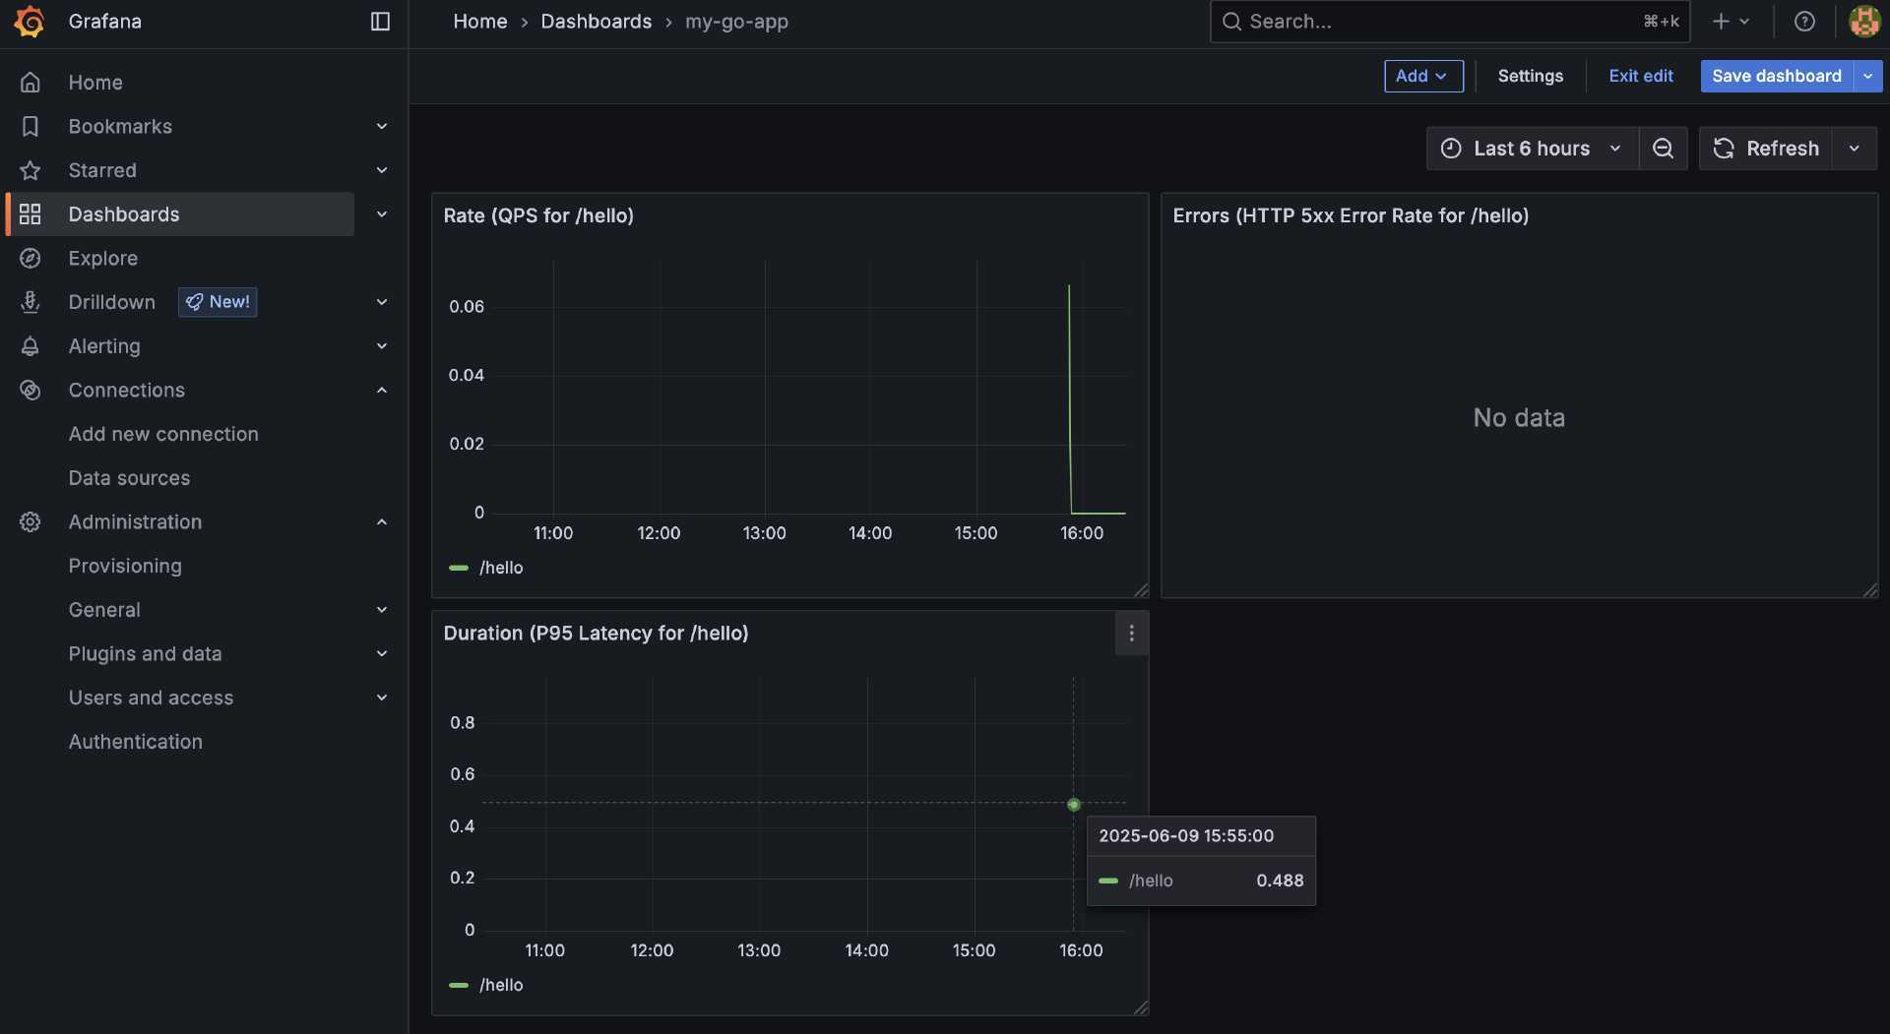This screenshot has height=1034, width=1890.
Task: Collapse the Connections section chevron
Action: point(382,391)
